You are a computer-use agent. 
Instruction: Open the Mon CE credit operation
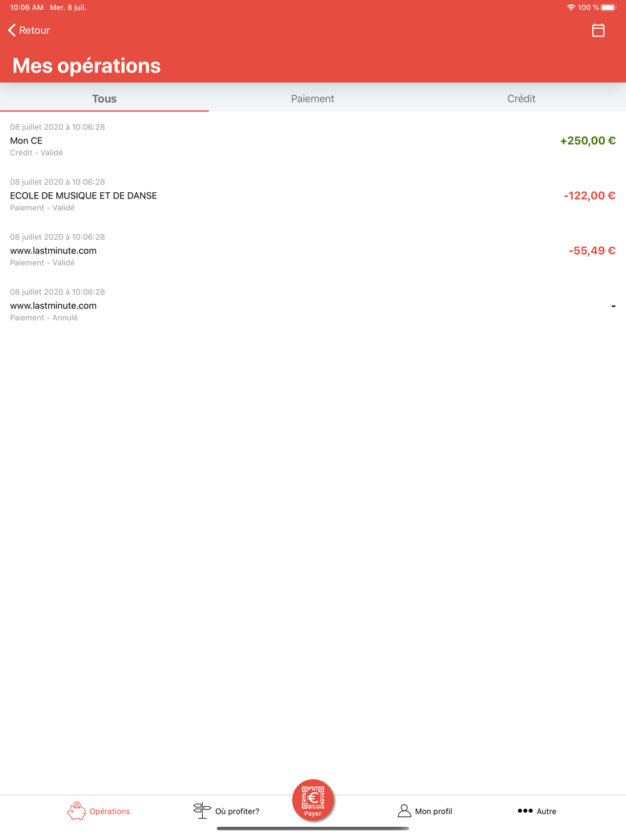pos(313,140)
